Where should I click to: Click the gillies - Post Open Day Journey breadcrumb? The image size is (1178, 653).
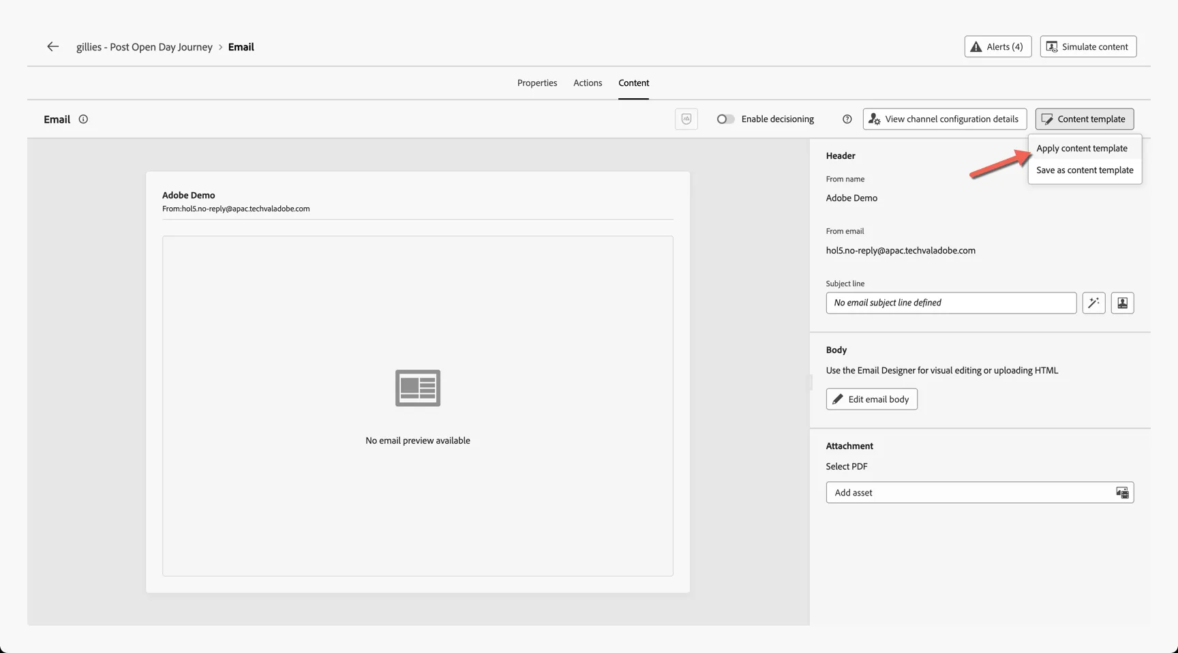coord(145,47)
